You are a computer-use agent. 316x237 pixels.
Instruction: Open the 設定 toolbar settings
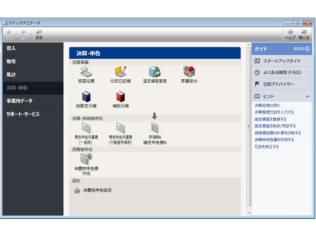pyautogui.click(x=39, y=35)
